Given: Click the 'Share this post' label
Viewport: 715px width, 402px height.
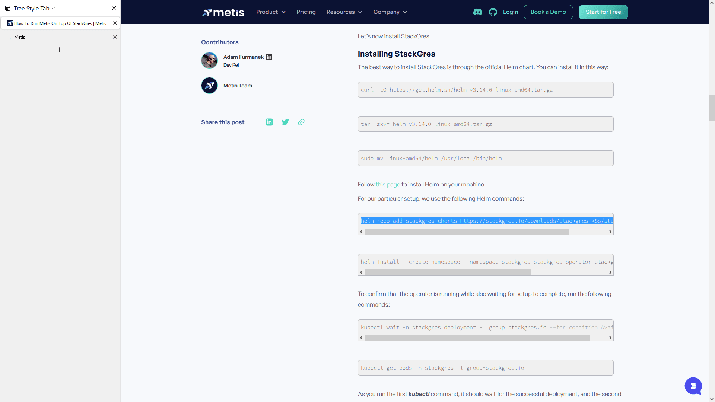Looking at the screenshot, I should click(223, 122).
